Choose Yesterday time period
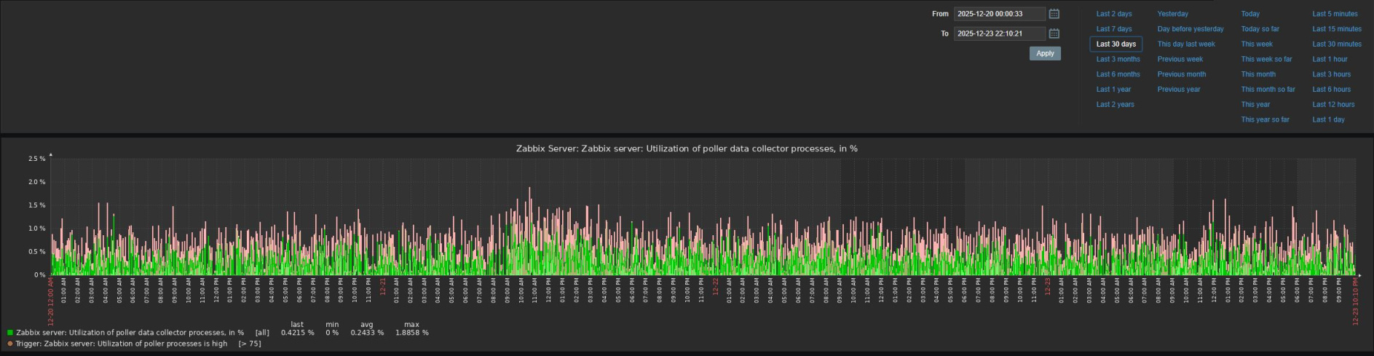 point(1173,14)
